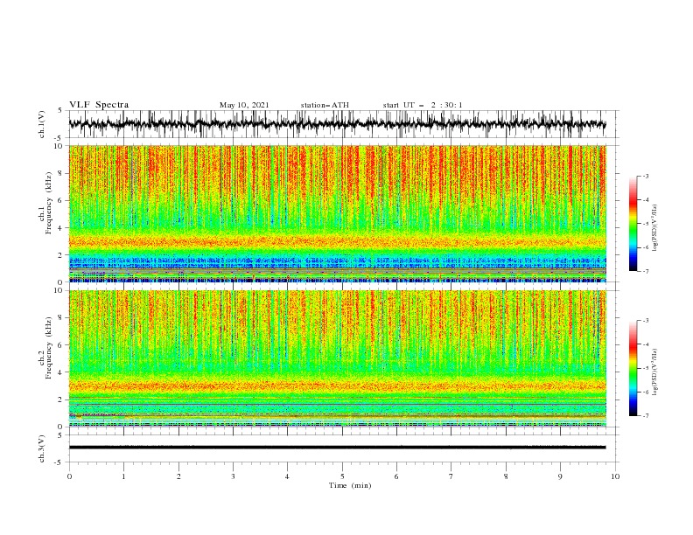Click the ch.2 "Frequency (kHz)" axis label
This screenshot has height=535, width=693.
(x=49, y=348)
